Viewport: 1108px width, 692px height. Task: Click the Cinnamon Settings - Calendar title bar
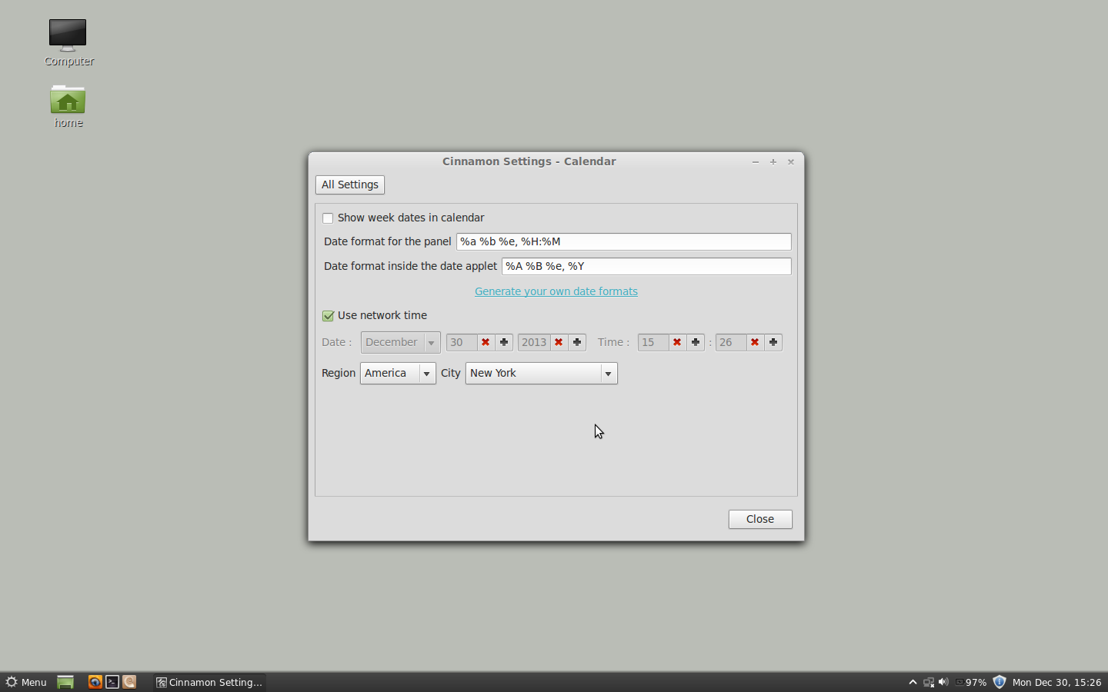pyautogui.click(x=529, y=161)
